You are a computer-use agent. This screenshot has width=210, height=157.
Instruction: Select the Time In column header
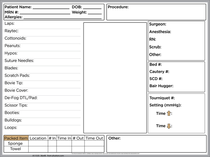click(x=64, y=138)
